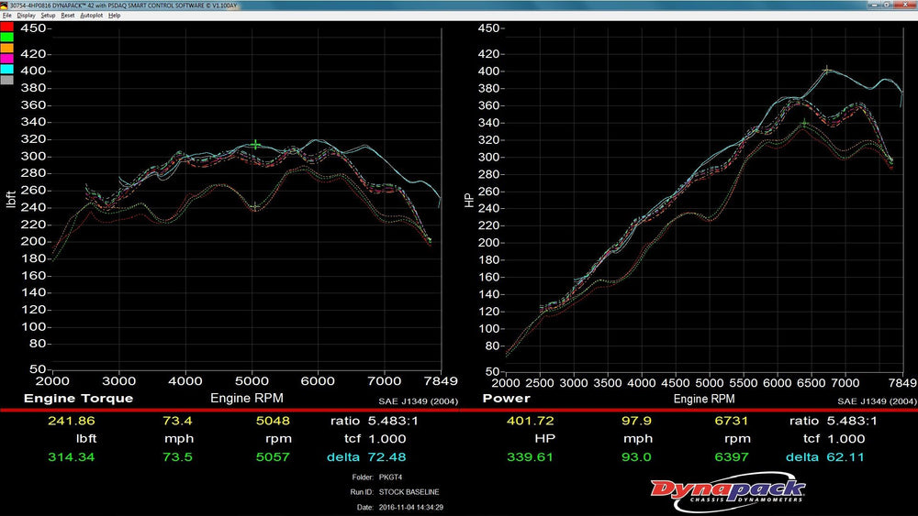Select the green run color swatch

point(6,38)
